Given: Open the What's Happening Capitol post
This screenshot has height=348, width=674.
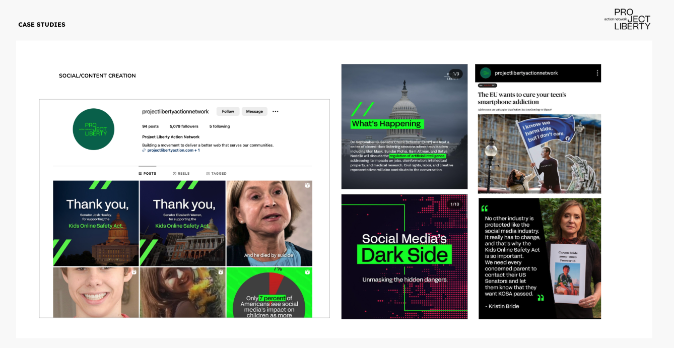Looking at the screenshot, I should [405, 126].
